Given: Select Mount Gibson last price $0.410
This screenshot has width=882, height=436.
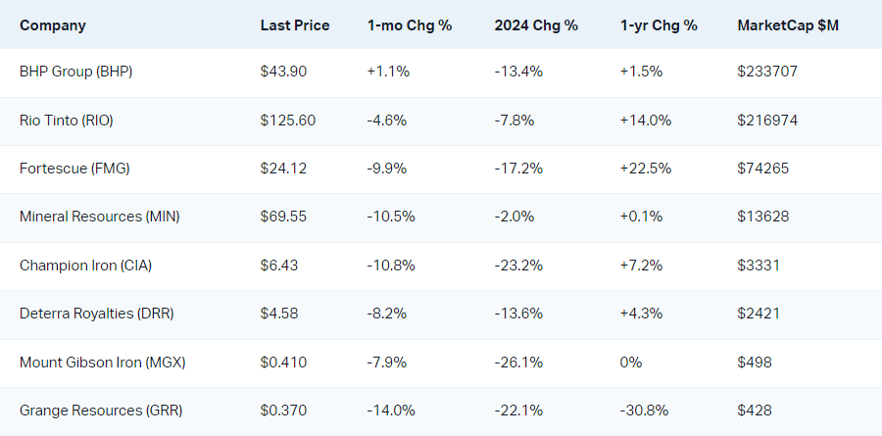Looking at the screenshot, I should click(x=283, y=363).
